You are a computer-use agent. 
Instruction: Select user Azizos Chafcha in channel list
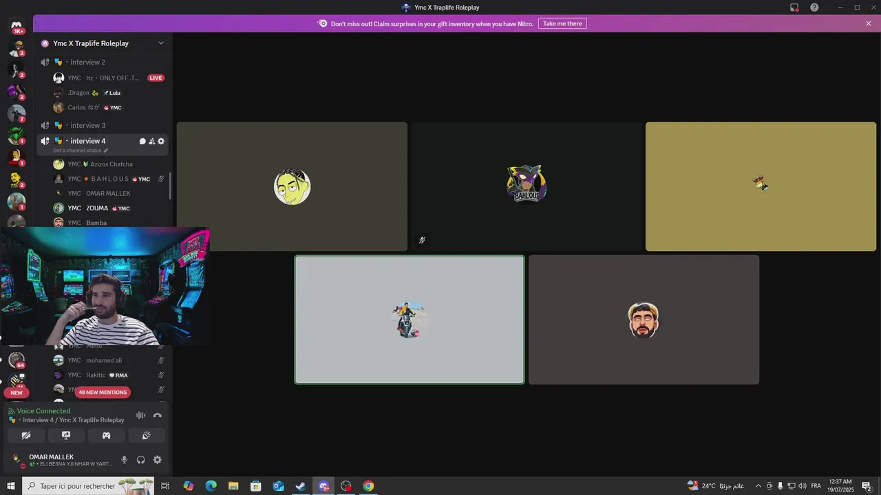(110, 164)
